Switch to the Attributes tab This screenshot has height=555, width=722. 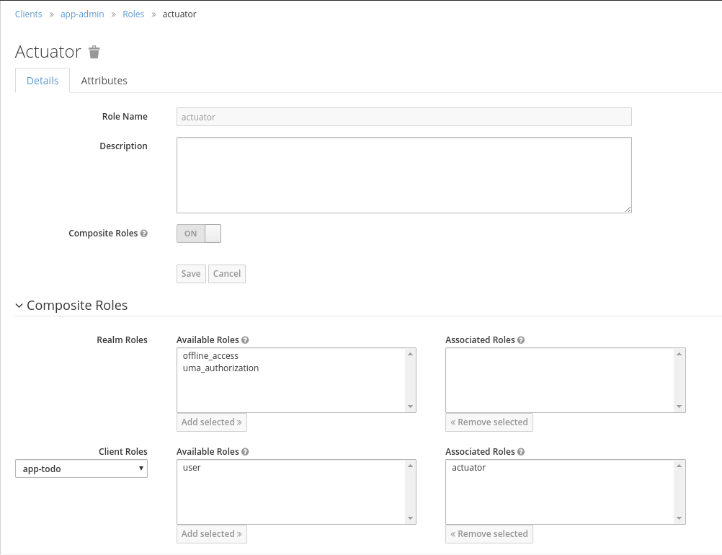(104, 81)
